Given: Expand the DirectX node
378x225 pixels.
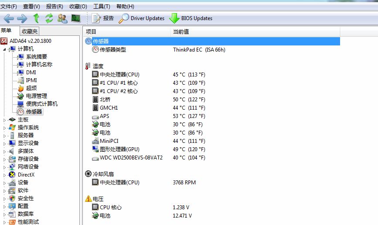Looking at the screenshot, I should point(4,175).
